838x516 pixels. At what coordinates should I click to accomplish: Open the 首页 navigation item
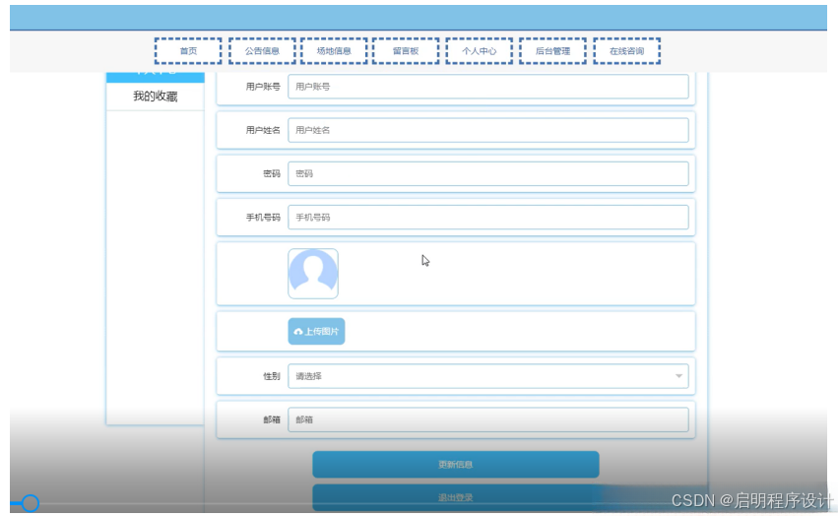[x=188, y=51]
